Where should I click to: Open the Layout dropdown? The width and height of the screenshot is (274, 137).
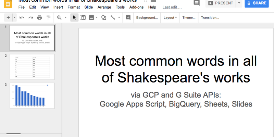pos(170,17)
